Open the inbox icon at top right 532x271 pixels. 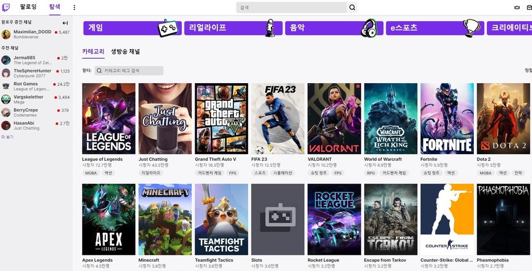click(x=529, y=7)
